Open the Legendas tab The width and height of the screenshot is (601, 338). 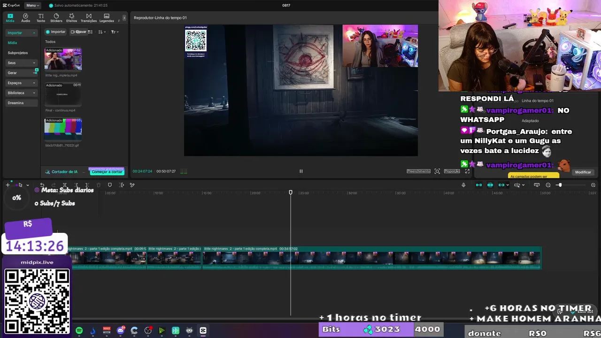pyautogui.click(x=107, y=18)
